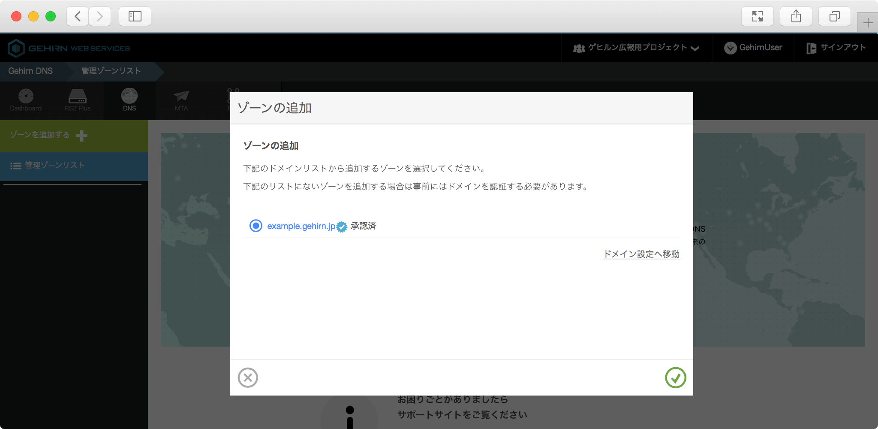Click the 管理ゾーンリスト breadcrumb

(x=111, y=71)
